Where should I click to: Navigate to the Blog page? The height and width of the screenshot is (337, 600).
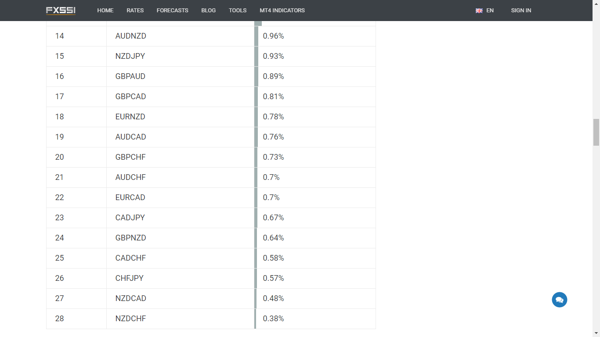tap(208, 11)
